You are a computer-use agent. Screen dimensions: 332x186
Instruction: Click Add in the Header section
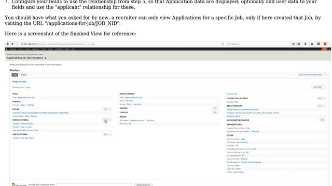pyautogui.click(x=215, y=108)
